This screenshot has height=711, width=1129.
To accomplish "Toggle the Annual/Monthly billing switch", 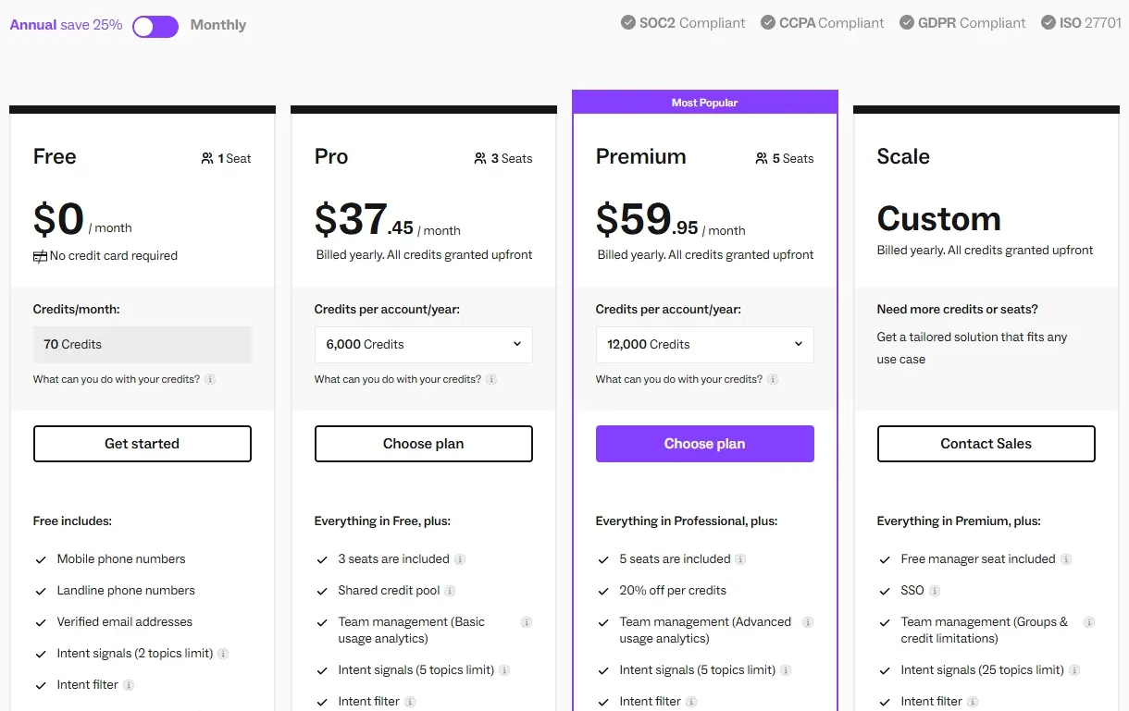I will pos(155,26).
